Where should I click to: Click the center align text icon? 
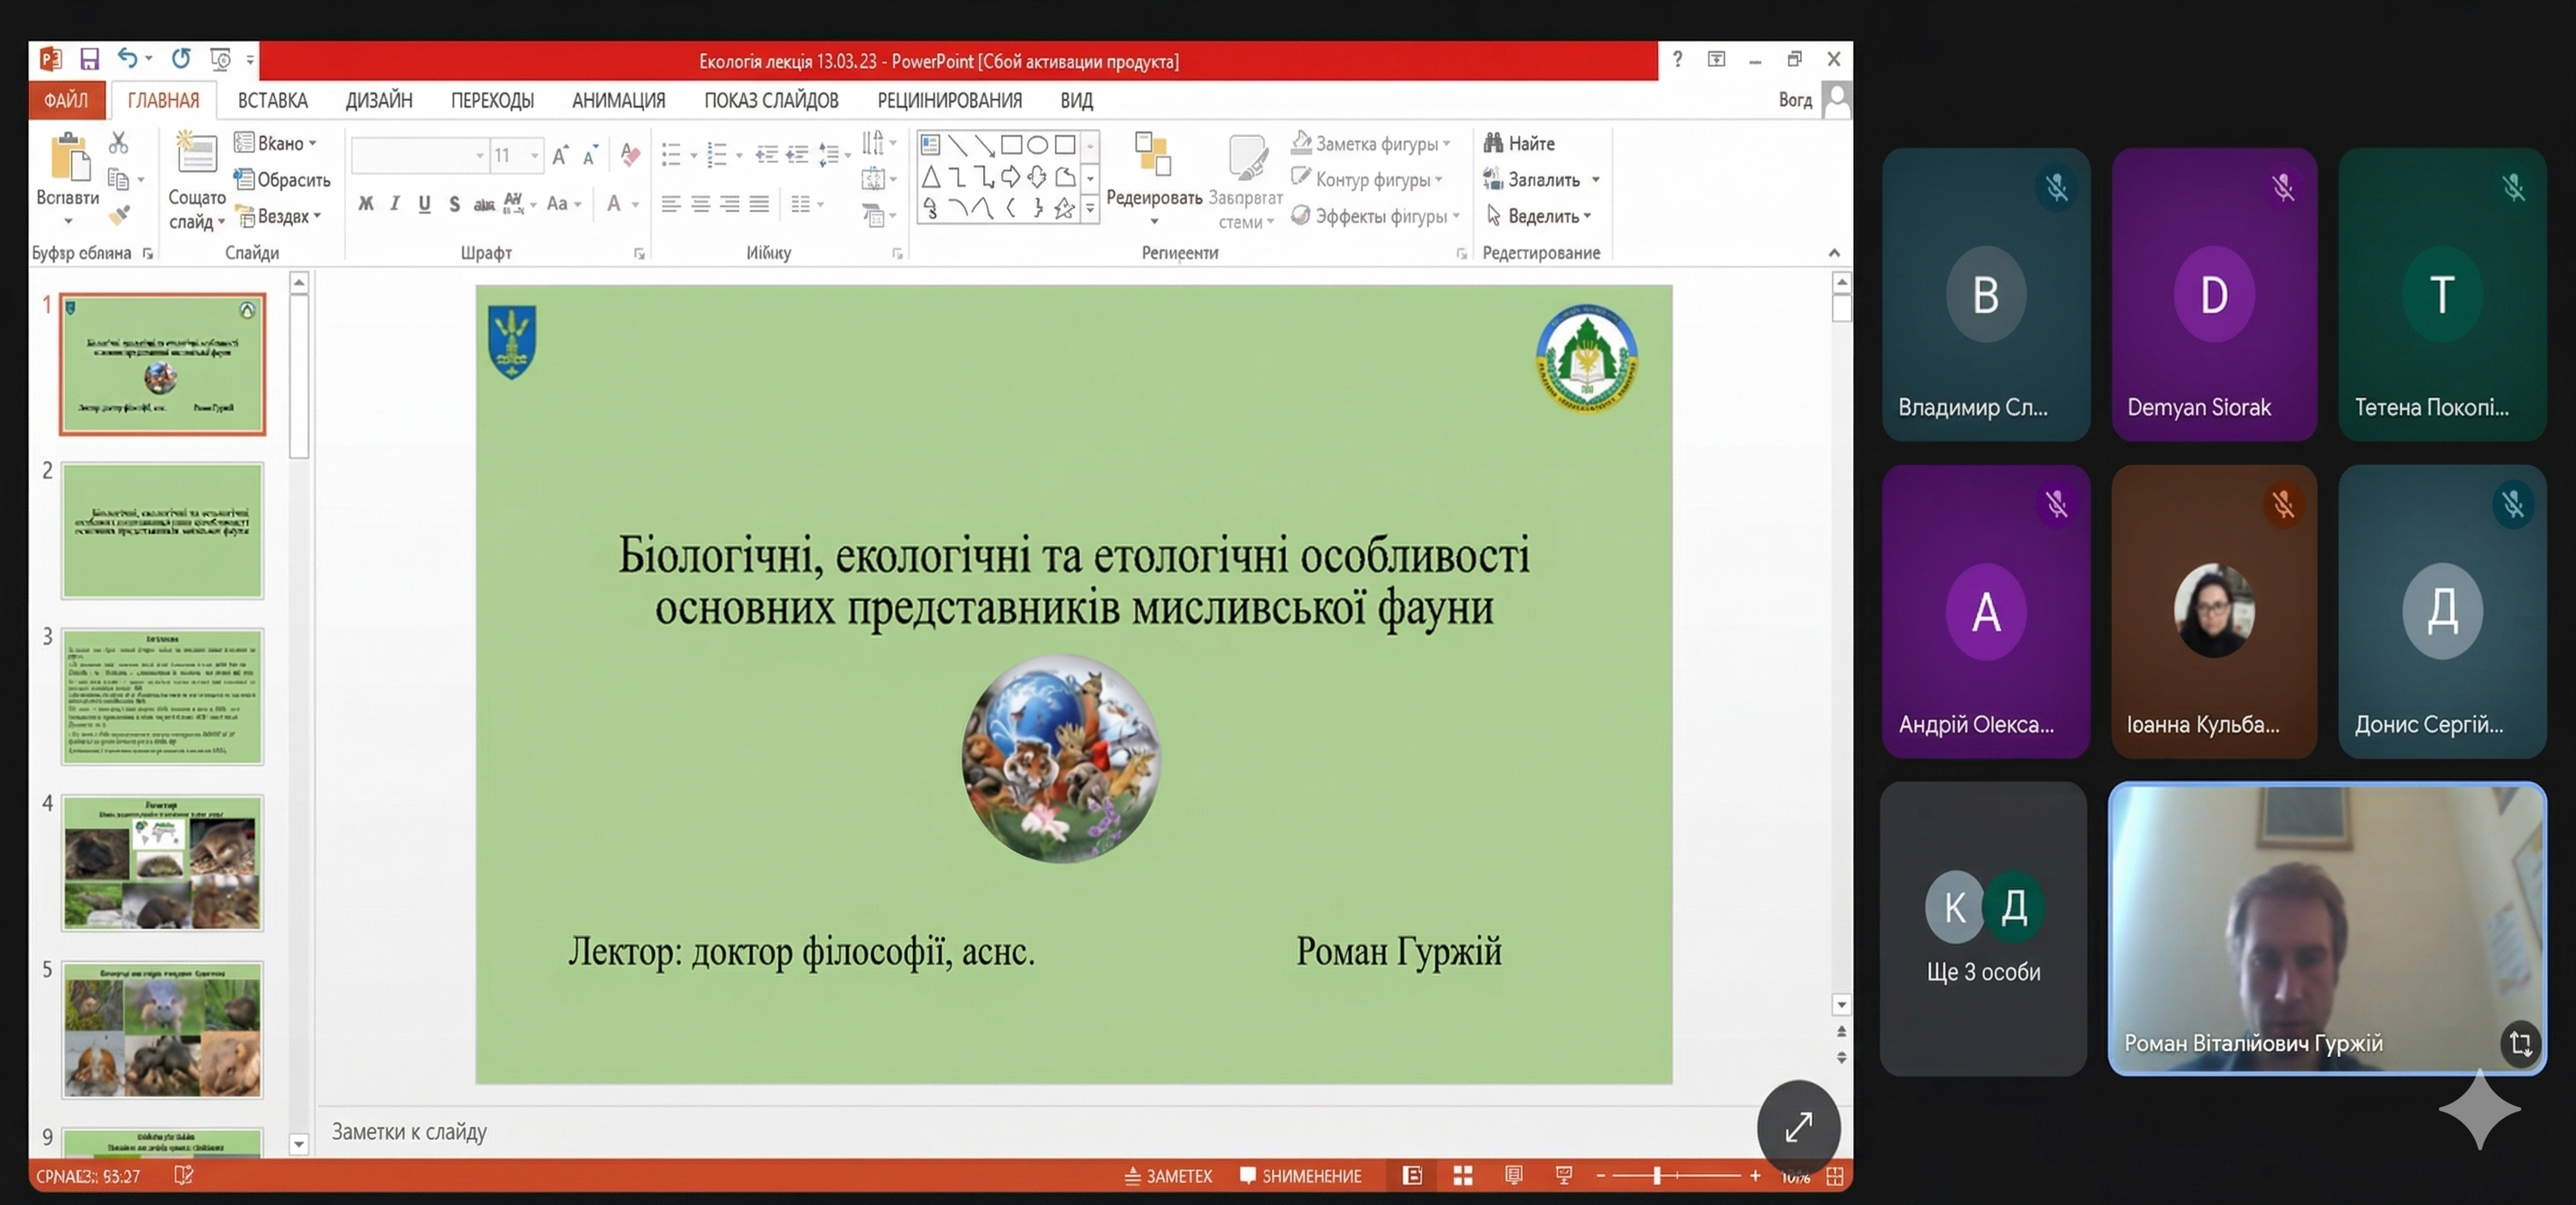701,204
